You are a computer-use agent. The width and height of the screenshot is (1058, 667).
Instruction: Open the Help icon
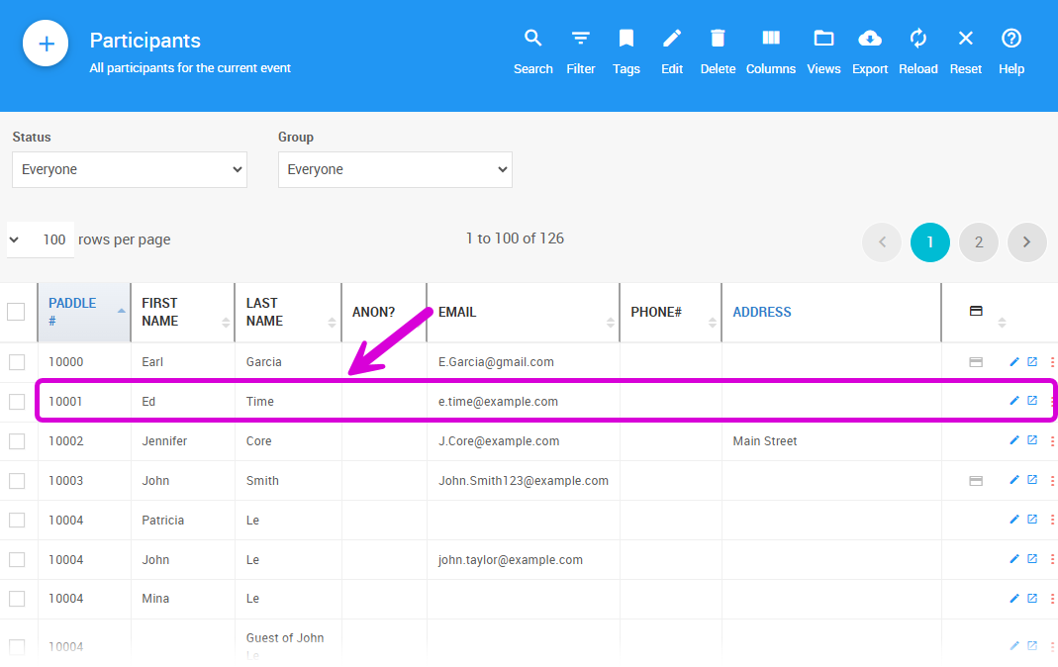click(x=1010, y=40)
